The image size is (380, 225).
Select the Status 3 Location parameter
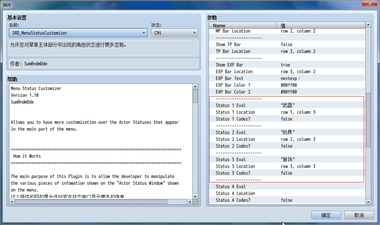(x=287, y=166)
